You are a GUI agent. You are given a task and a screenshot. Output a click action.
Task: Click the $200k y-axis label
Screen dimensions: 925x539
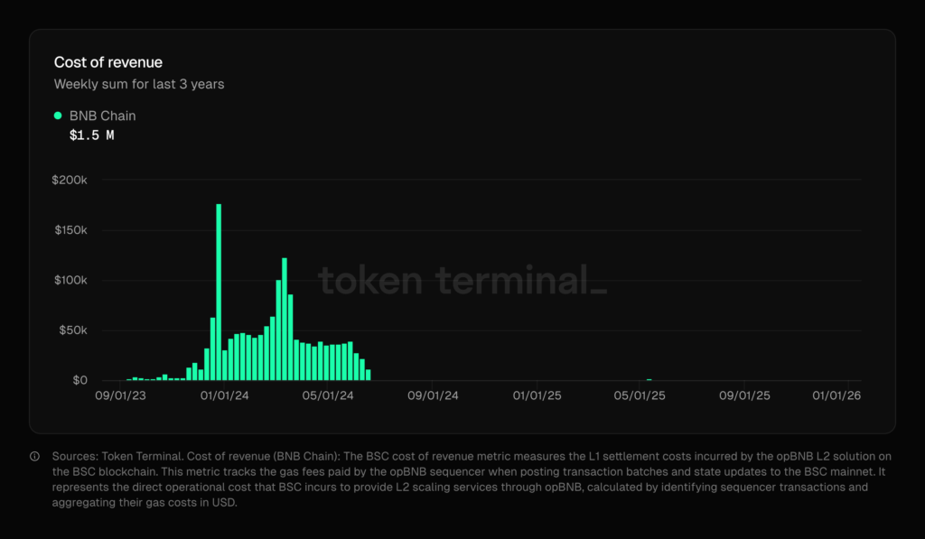[70, 180]
